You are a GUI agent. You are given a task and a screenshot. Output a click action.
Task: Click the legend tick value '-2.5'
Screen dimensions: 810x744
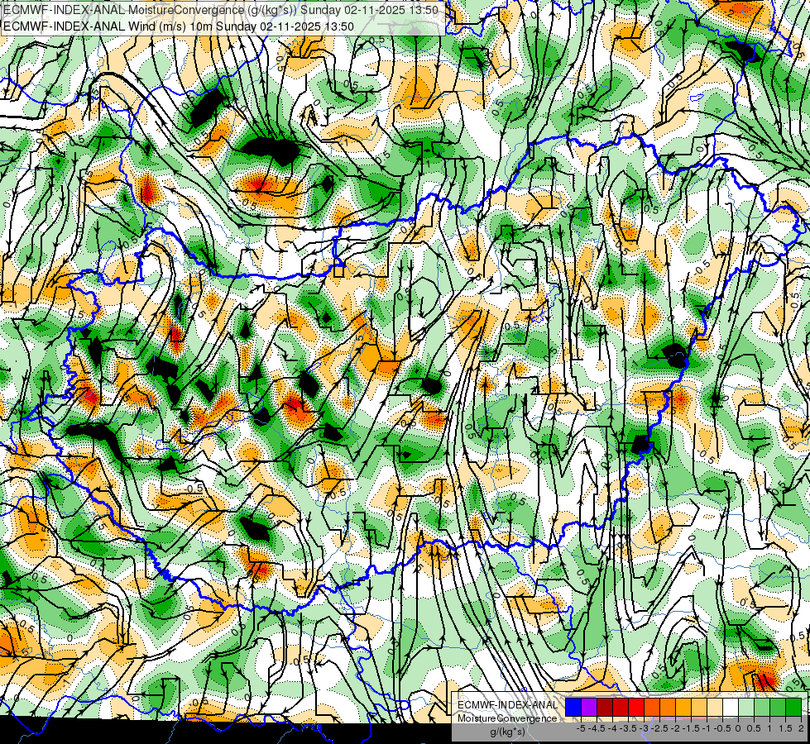coord(659,728)
